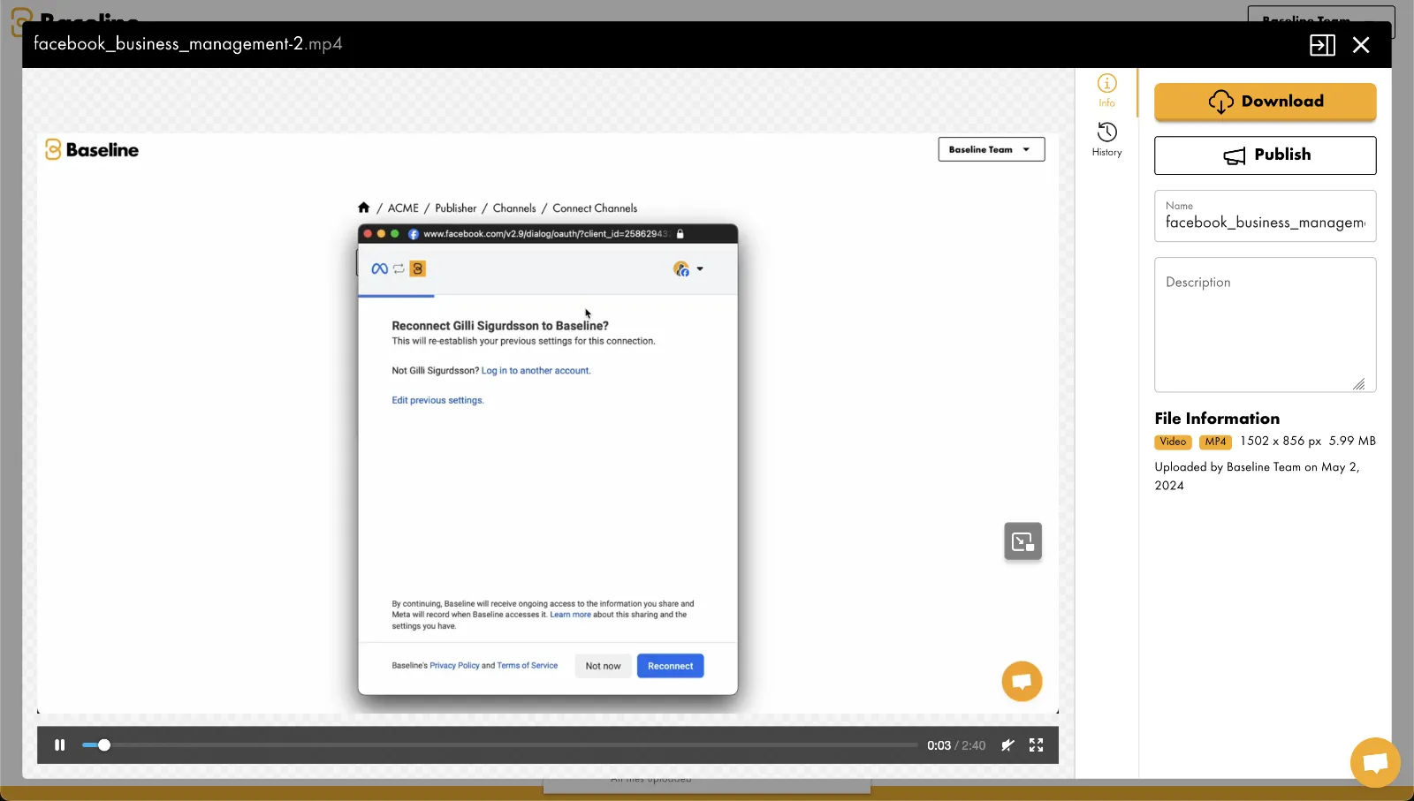Click the lock icon in address bar
The height and width of the screenshot is (801, 1414).
click(x=680, y=234)
